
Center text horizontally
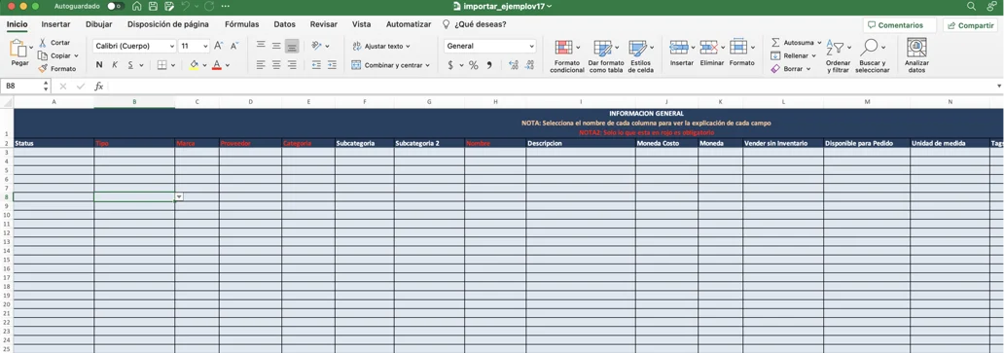click(x=276, y=64)
